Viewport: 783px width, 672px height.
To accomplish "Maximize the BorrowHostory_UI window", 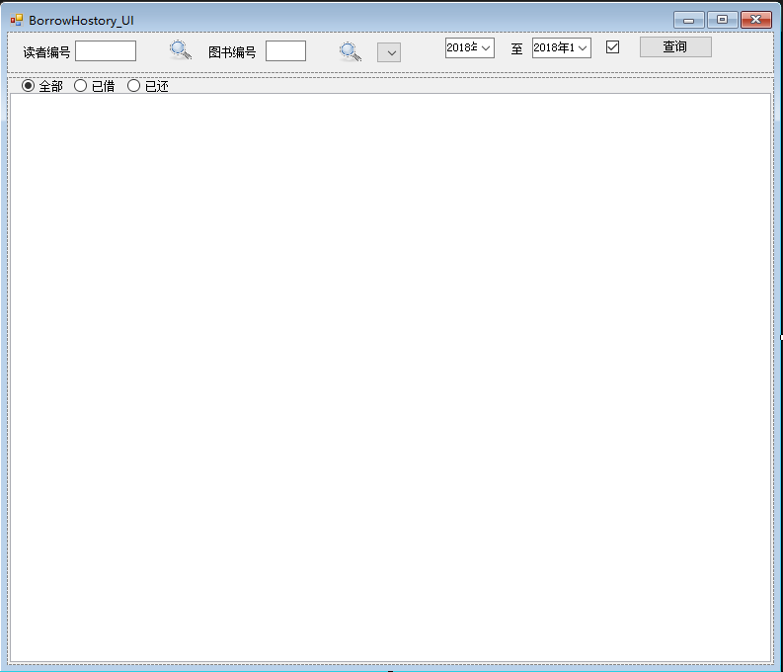I will pyautogui.click(x=722, y=20).
